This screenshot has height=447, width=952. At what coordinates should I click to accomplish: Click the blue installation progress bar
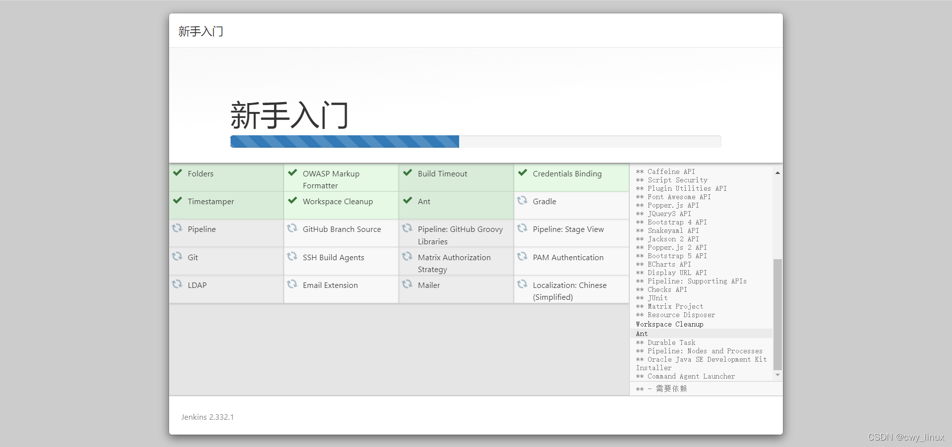pos(345,141)
